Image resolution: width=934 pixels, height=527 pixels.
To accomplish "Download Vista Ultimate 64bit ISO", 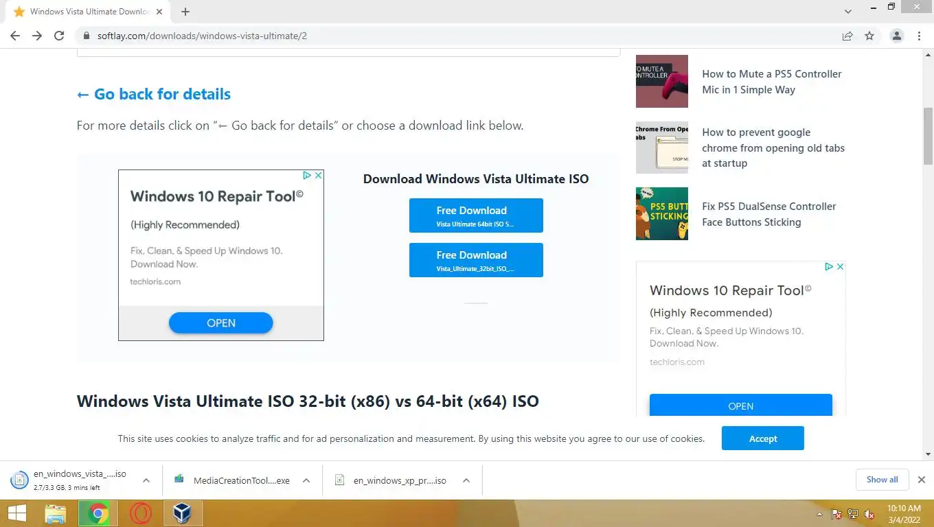I will (x=476, y=215).
